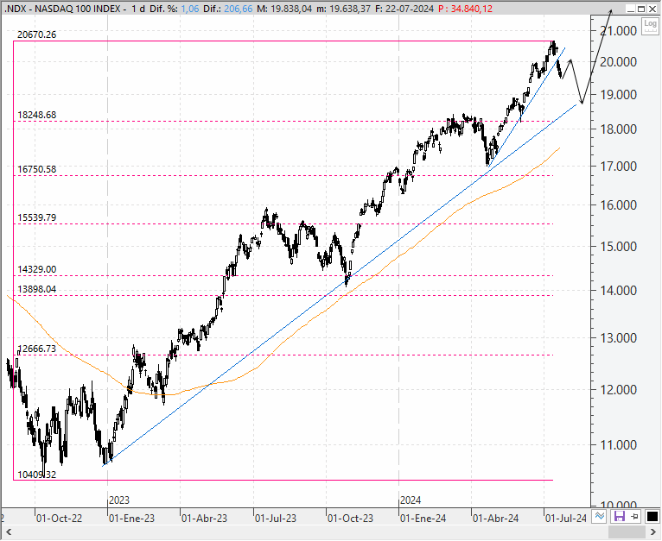Viewport: 662px width, 541px height.
Task: Click the Dif. % value 1,06
Action: [x=190, y=9]
